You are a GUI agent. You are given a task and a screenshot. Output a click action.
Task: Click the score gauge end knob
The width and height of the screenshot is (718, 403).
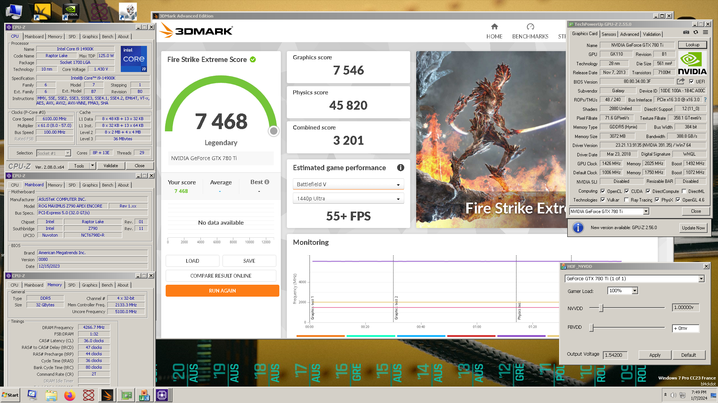pyautogui.click(x=274, y=131)
